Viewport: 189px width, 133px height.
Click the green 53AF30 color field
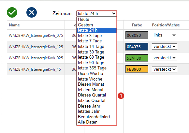coord(137,58)
